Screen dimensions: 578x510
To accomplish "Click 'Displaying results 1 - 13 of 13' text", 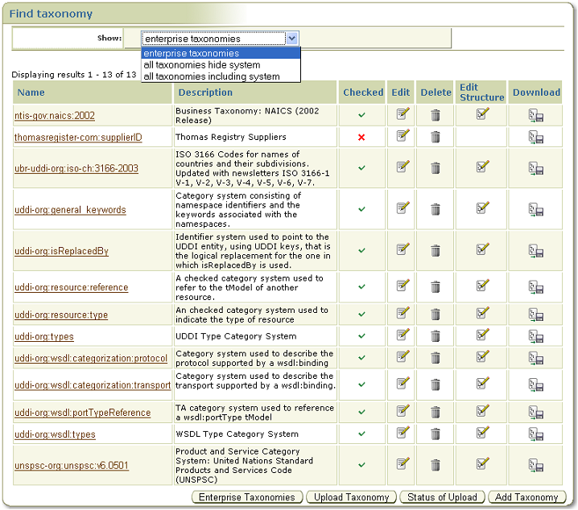I will (x=74, y=74).
